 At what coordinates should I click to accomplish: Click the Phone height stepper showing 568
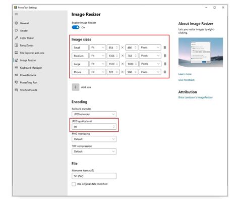point(132,72)
